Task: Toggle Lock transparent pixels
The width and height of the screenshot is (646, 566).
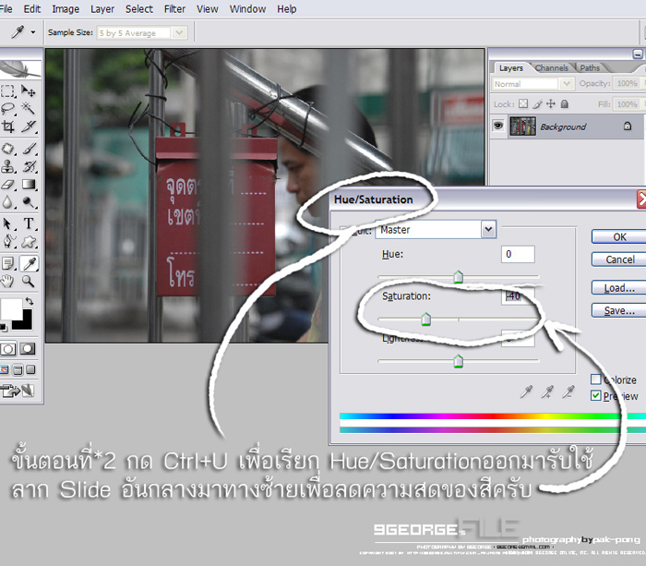Action: tap(523, 104)
